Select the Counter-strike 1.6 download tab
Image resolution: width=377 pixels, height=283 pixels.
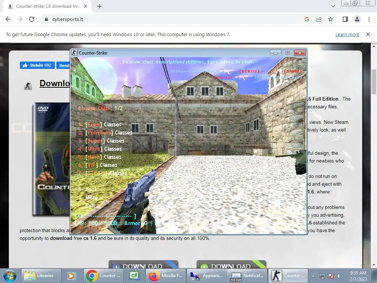click(47, 6)
